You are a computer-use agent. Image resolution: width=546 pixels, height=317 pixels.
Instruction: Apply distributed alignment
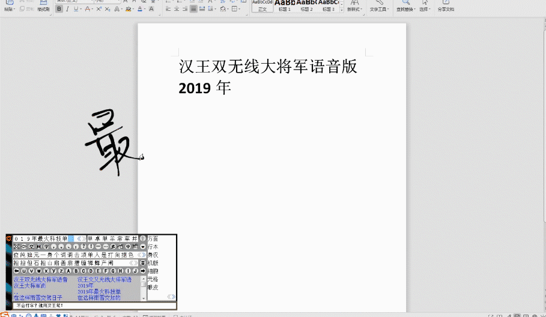click(x=202, y=9)
